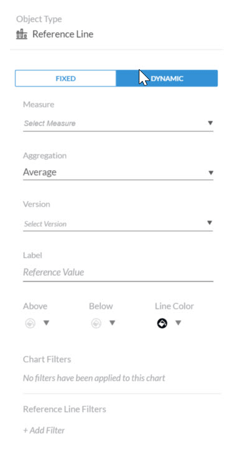
Task: Switch reference line mode to FIXED
Action: coord(66,78)
